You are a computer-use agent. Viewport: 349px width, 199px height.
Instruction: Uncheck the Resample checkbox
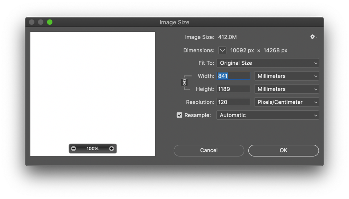pyautogui.click(x=180, y=115)
